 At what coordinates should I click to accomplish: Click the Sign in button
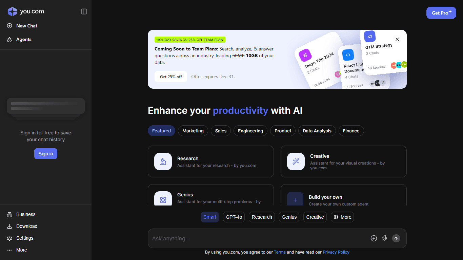coord(46,154)
